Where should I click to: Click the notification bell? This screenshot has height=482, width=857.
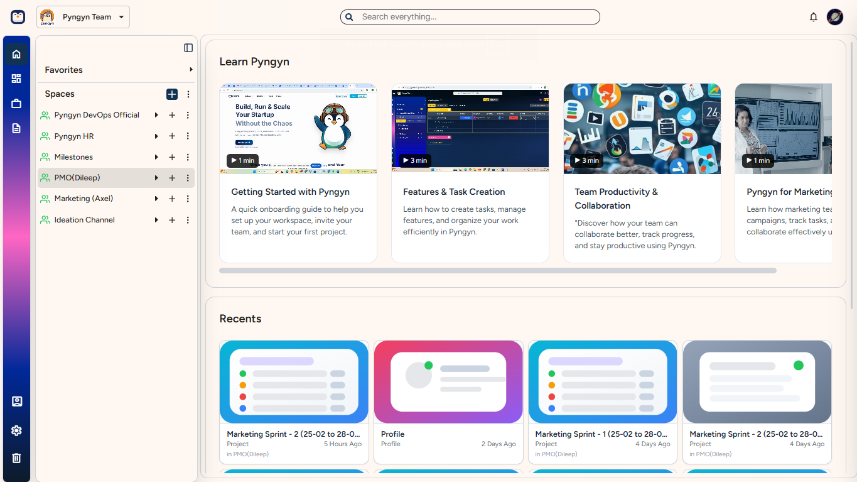coord(813,17)
